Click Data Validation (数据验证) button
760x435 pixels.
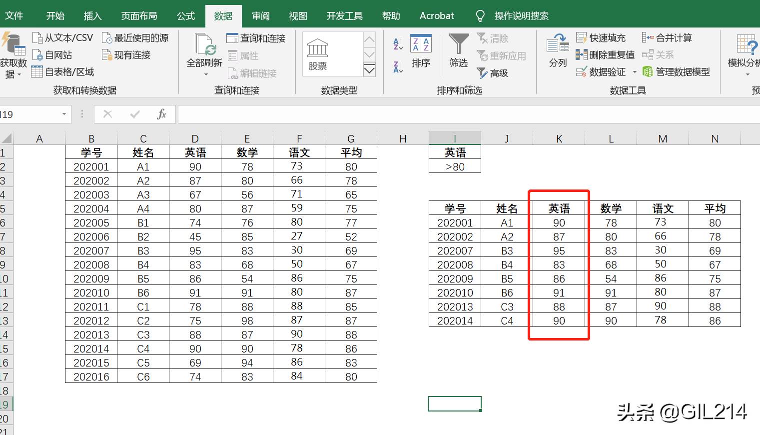601,71
